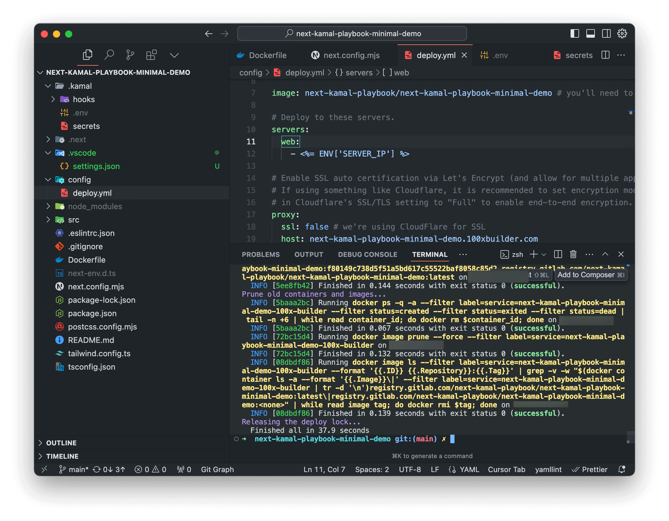
Task: Toggle the bottom panel layout icon
Action: (590, 34)
